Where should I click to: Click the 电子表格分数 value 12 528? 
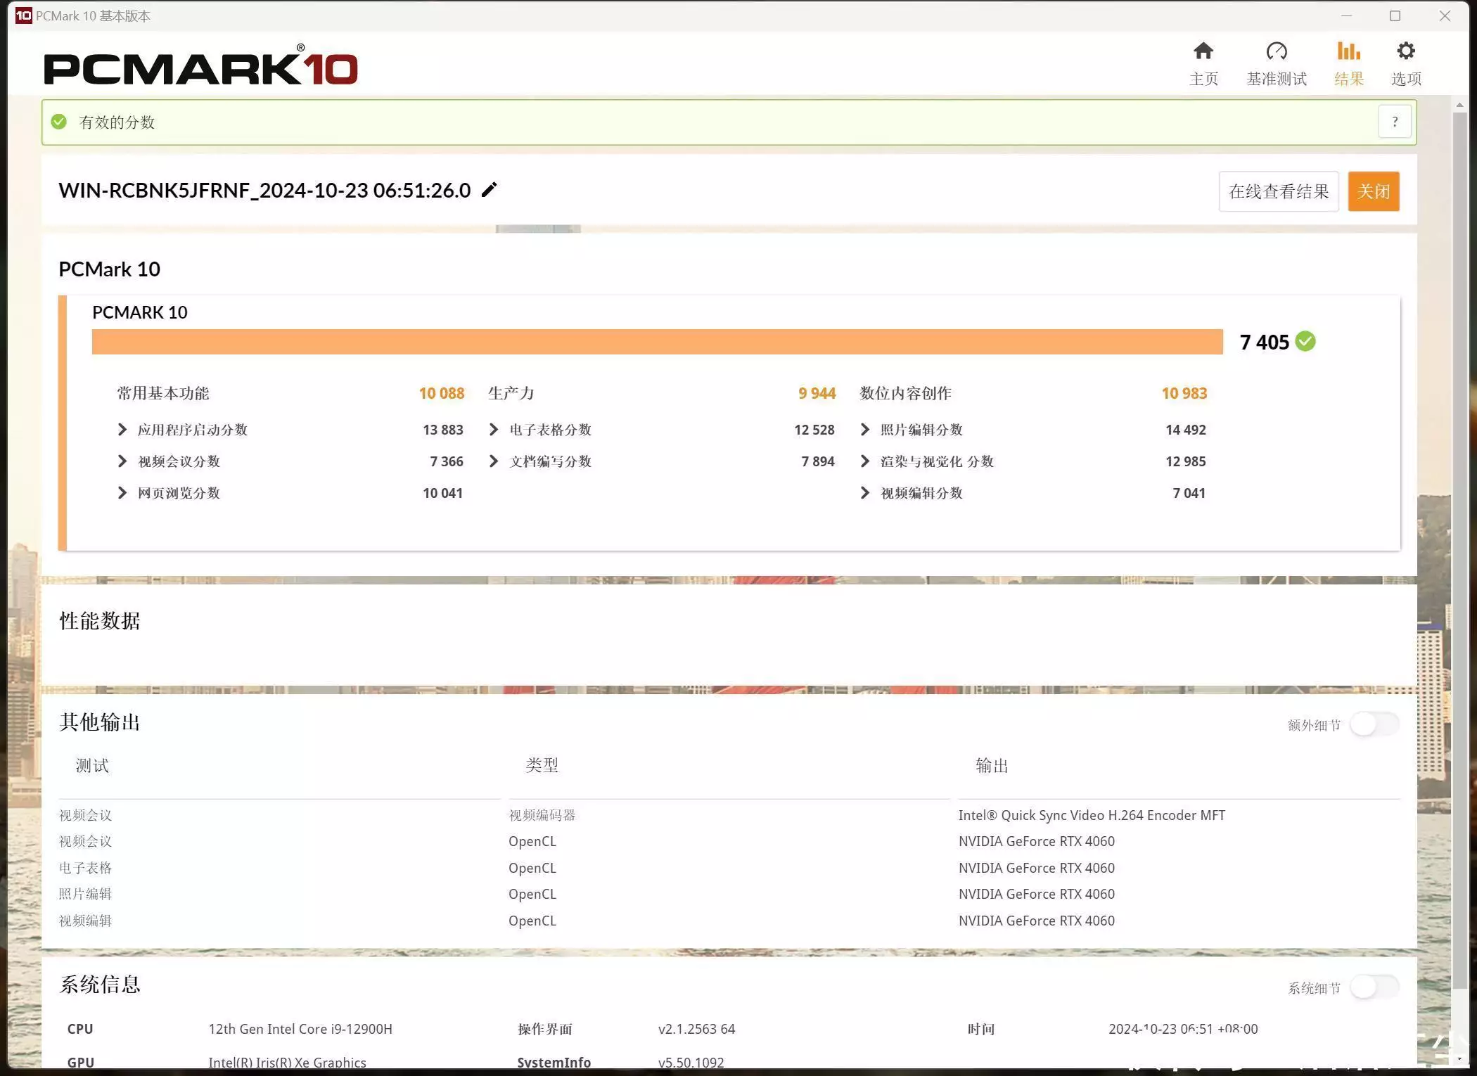(814, 430)
